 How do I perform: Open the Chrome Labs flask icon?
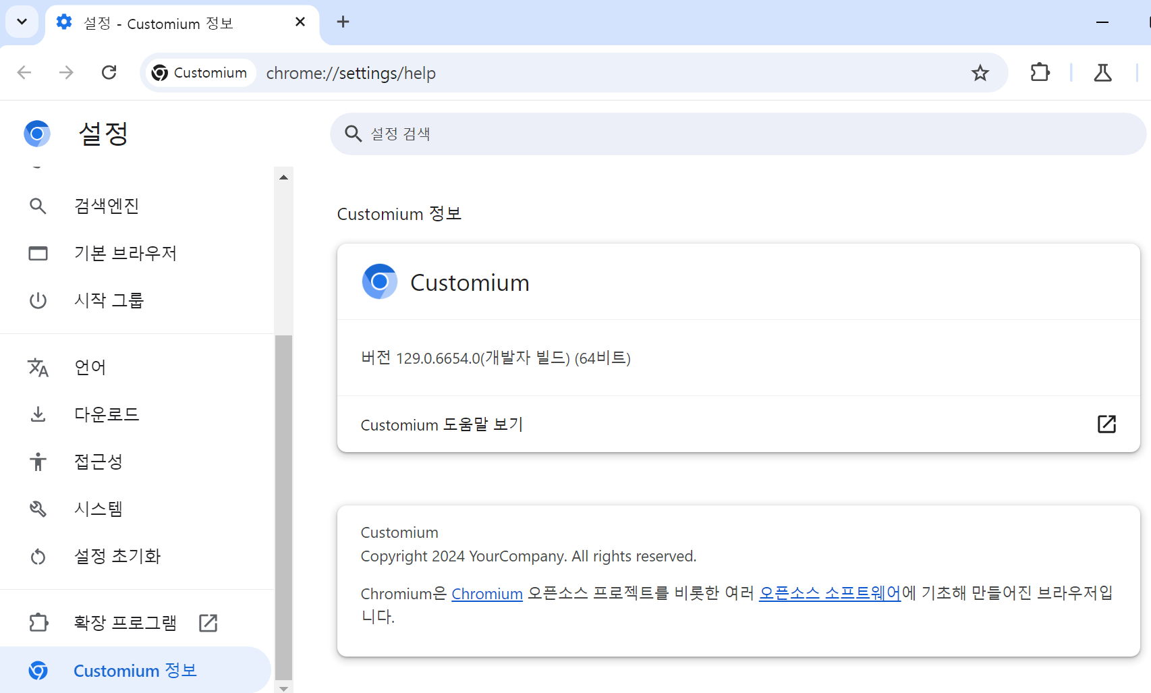click(x=1102, y=72)
